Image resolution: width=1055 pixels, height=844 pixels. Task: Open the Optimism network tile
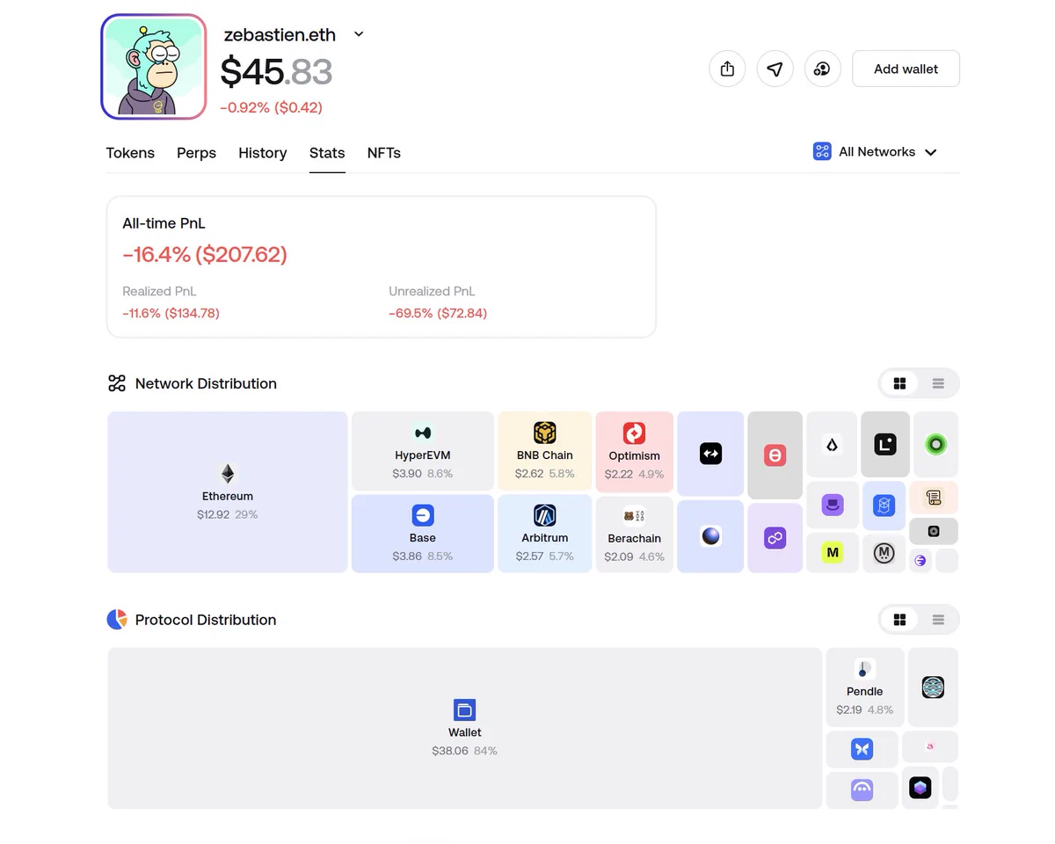[x=635, y=451]
